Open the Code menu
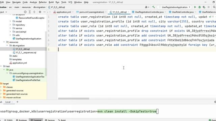Viewport: 216px width, 121px height. pyautogui.click(x=25, y=2)
